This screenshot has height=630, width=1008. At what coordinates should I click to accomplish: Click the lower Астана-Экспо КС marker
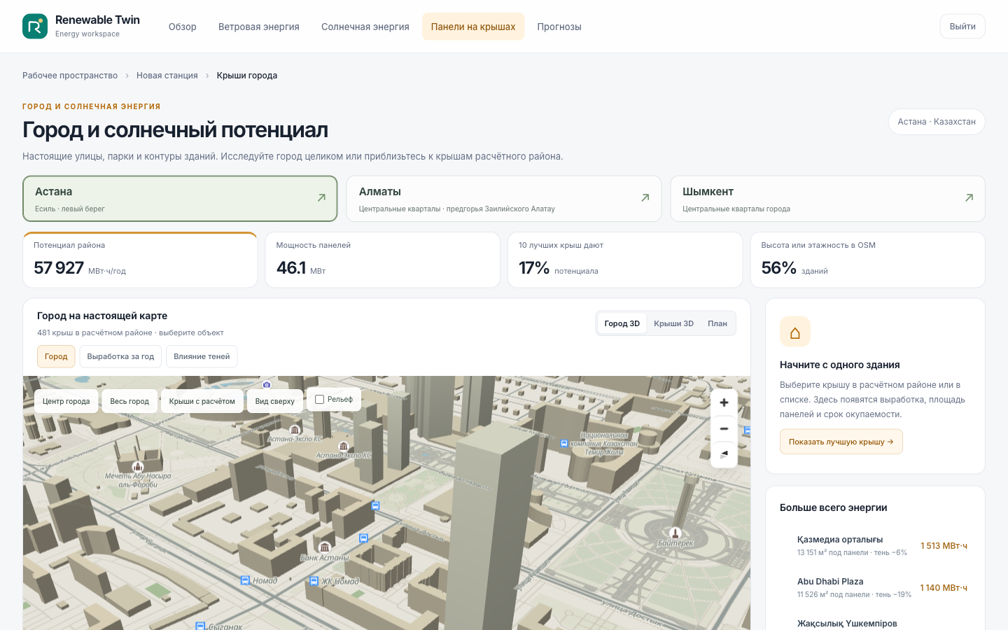click(x=343, y=446)
